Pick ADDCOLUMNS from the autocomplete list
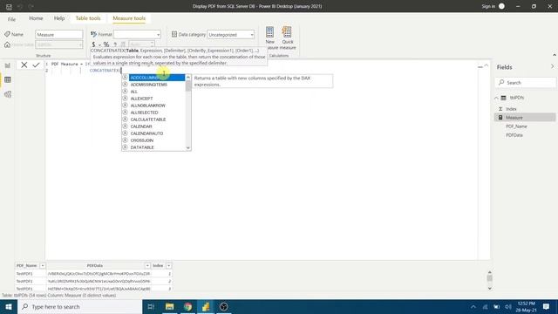The width and height of the screenshot is (558, 314). point(153,78)
